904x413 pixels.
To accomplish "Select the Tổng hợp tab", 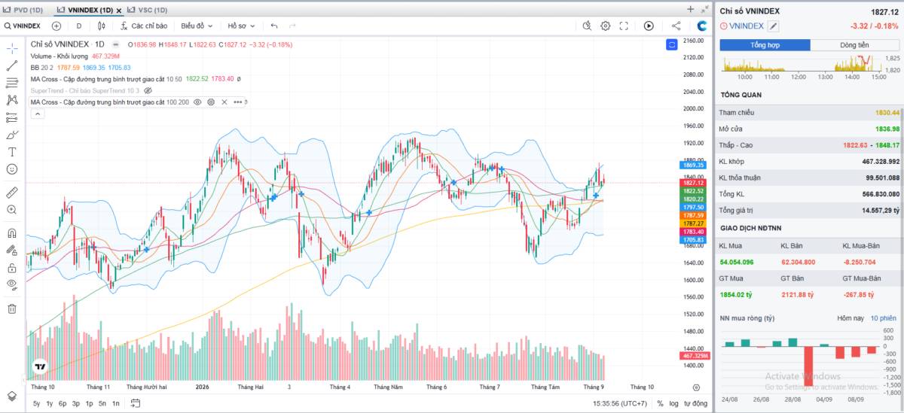I will tap(765, 45).
